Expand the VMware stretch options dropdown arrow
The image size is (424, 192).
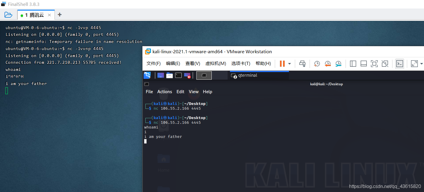[x=421, y=64]
